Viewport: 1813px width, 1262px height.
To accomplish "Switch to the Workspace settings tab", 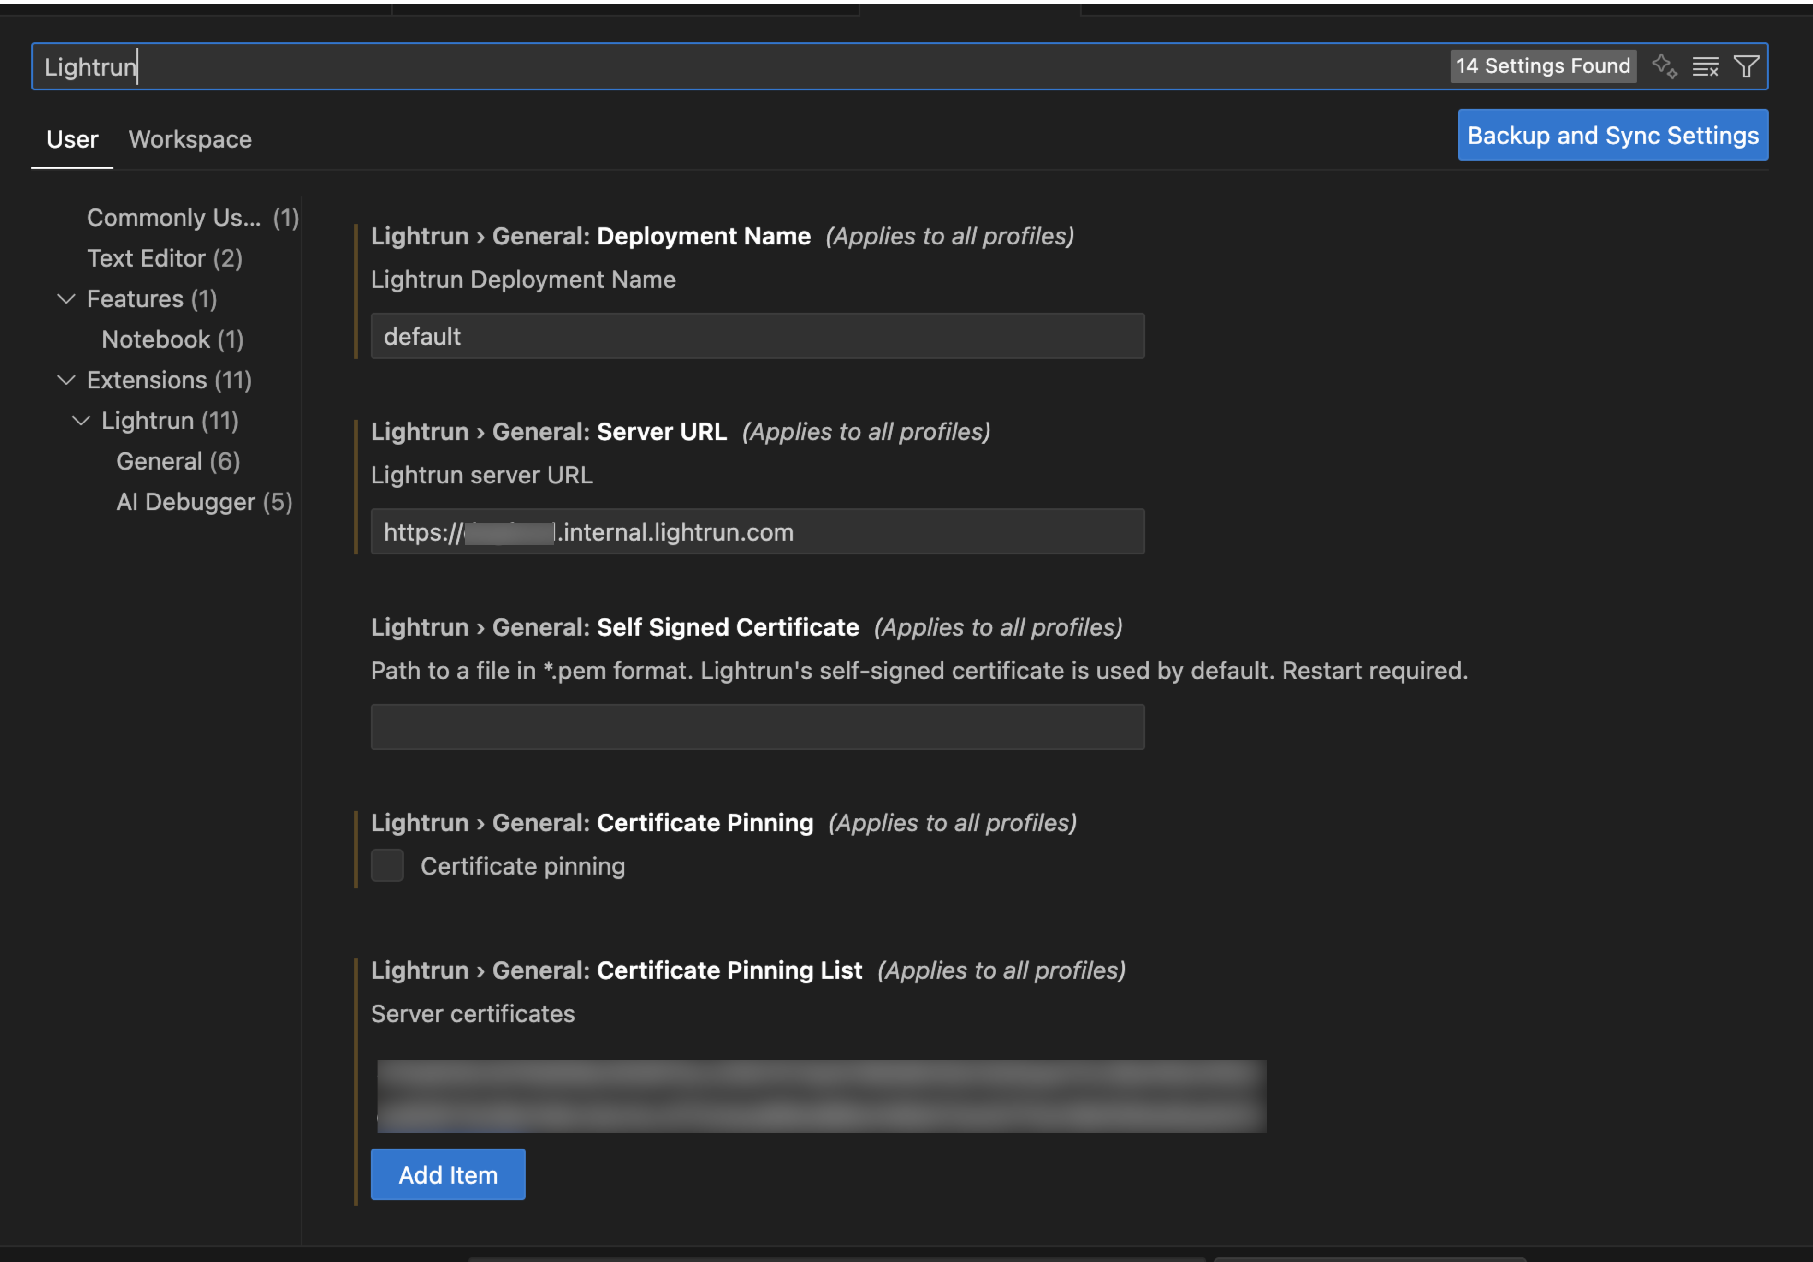I will tap(190, 139).
